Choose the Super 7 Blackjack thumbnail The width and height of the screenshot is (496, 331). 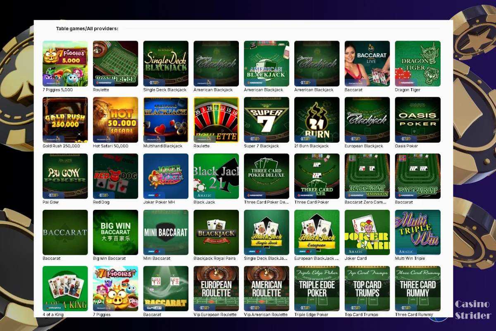pos(266,120)
